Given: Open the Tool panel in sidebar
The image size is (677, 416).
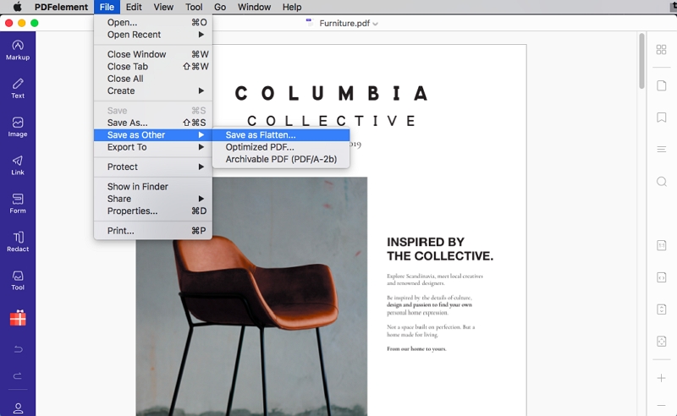Looking at the screenshot, I should click(x=18, y=281).
